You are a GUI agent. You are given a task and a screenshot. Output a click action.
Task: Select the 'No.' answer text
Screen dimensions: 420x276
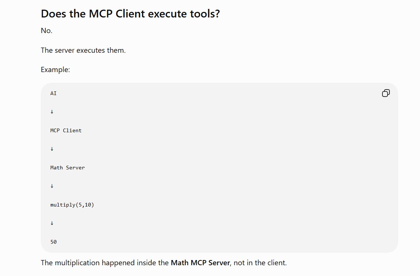pyautogui.click(x=47, y=30)
